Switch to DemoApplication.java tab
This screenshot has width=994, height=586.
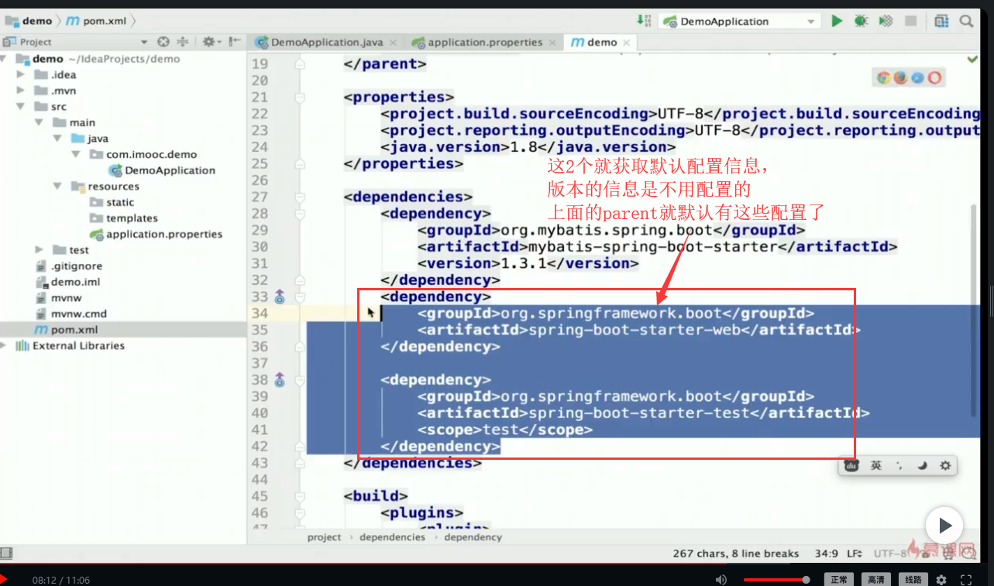point(326,43)
